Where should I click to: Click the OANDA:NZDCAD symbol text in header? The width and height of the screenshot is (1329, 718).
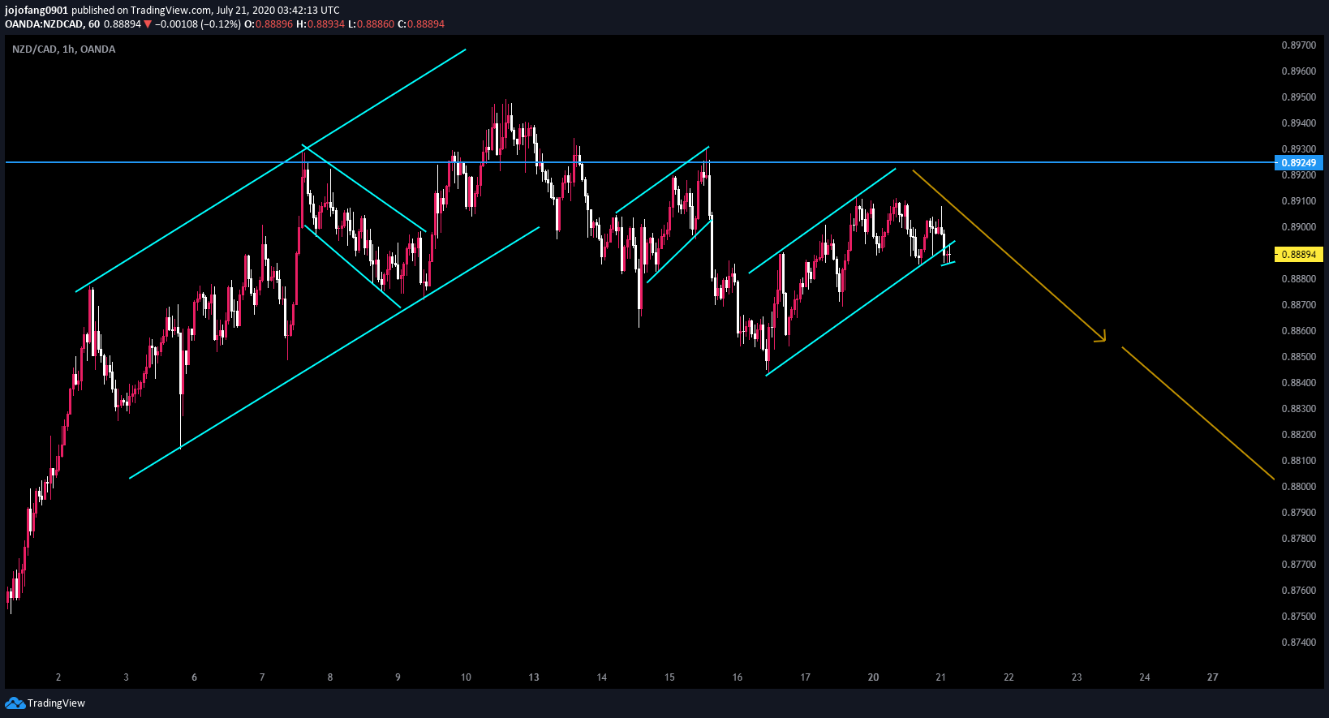tap(44, 24)
